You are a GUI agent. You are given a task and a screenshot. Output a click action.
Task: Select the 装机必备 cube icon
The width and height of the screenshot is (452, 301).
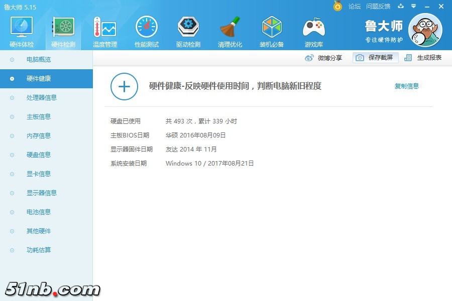[x=272, y=28]
